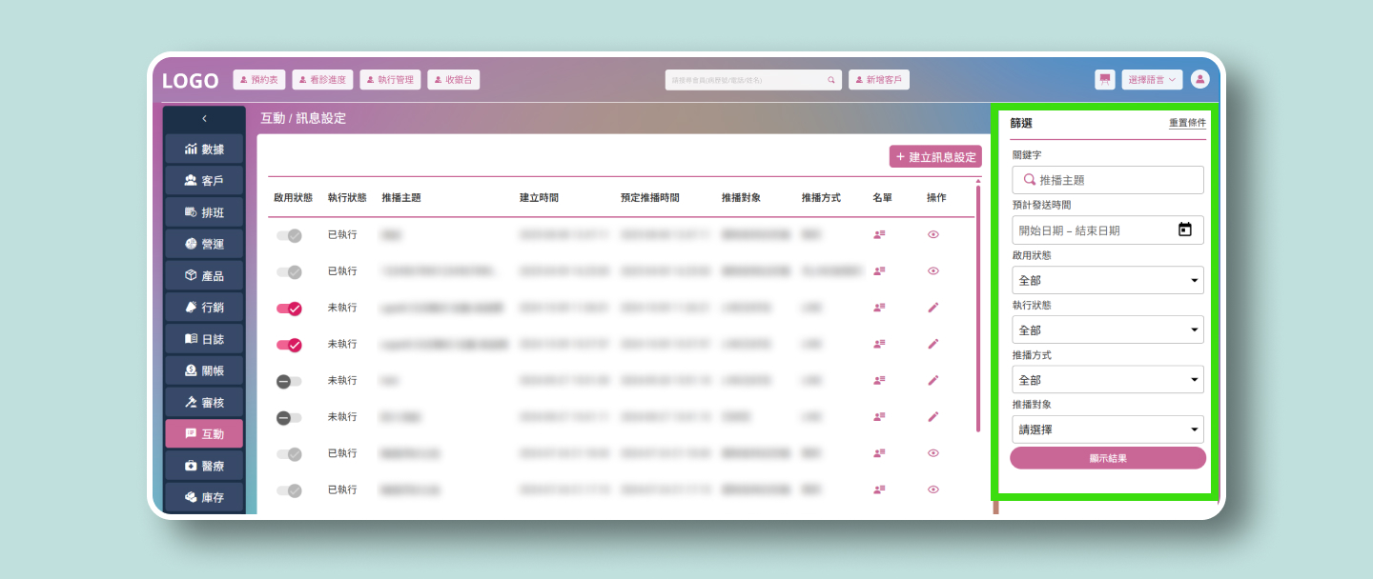Click the user avatar icon in header
This screenshot has width=1373, height=579.
point(1199,80)
